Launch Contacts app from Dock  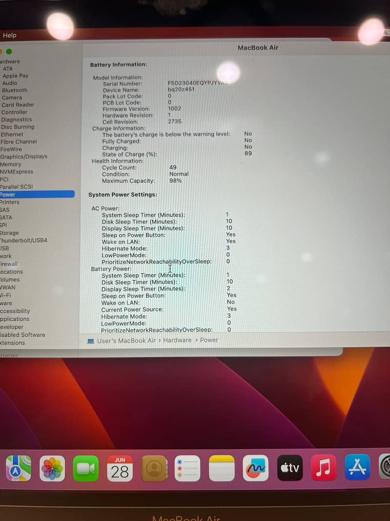[154, 468]
